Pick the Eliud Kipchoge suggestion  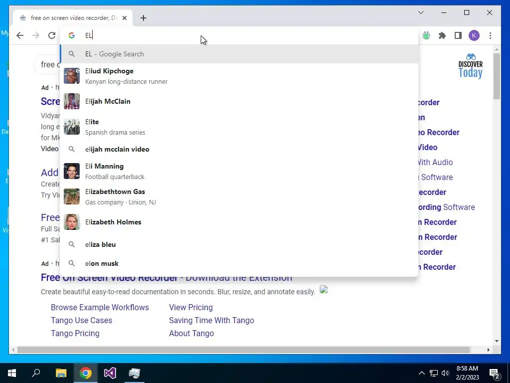click(x=239, y=76)
